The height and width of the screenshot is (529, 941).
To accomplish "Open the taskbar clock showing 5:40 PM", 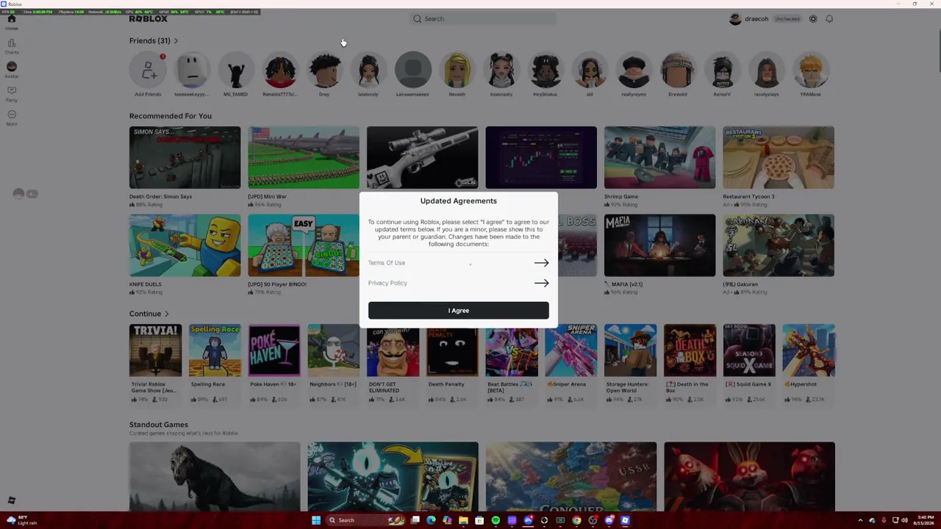I will point(924,520).
